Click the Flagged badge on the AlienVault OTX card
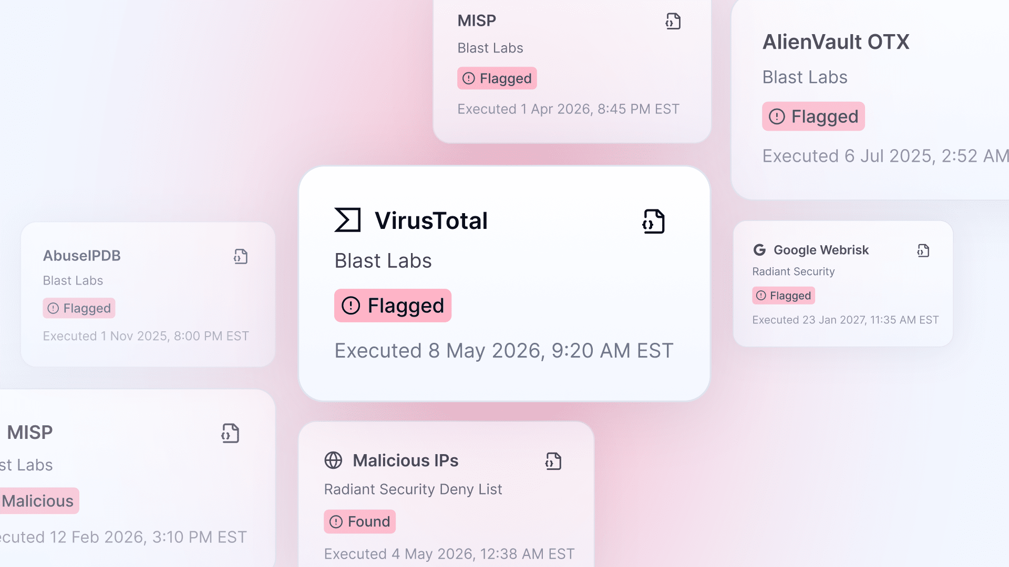Screen dimensions: 1009x567 [813, 117]
